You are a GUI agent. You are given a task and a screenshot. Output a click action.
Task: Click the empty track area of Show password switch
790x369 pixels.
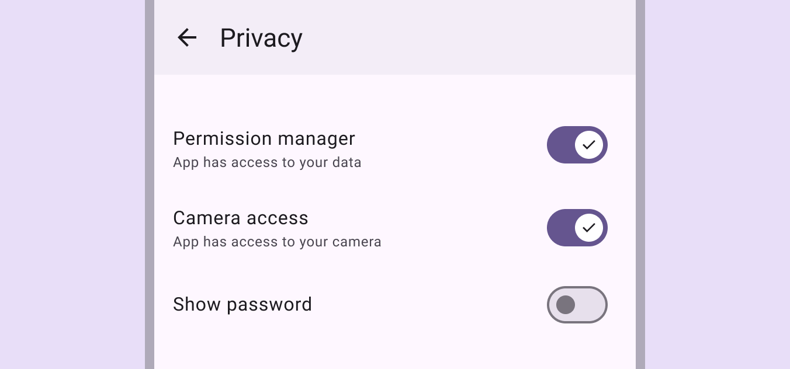coord(591,305)
